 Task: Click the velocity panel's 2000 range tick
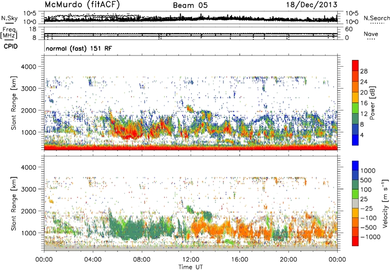pyautogui.click(x=28, y=211)
